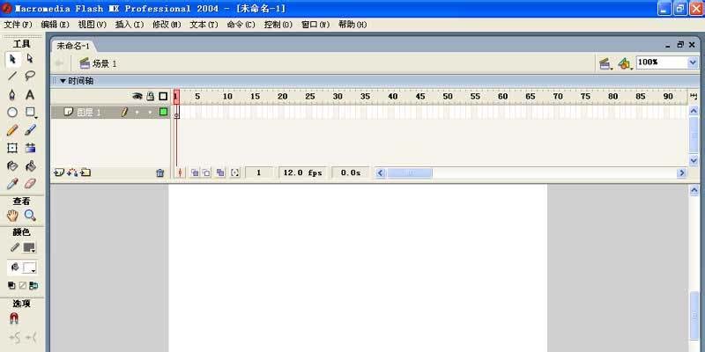
Task: Open the 文本(T) menu
Action: (204, 25)
